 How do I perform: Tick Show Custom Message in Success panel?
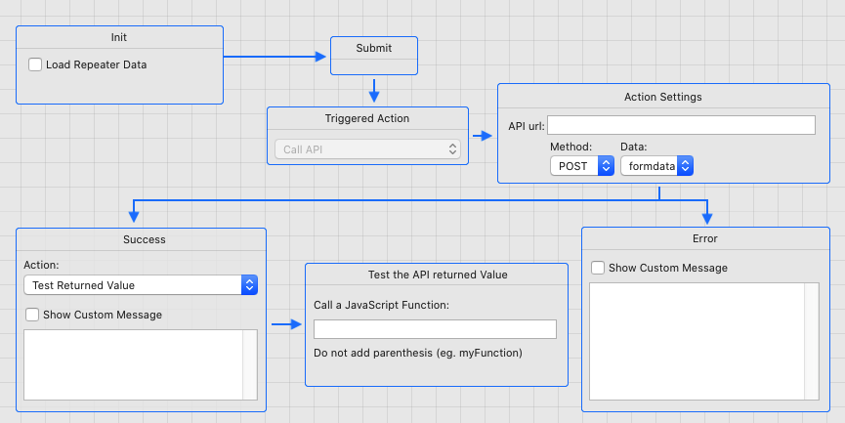(x=32, y=316)
